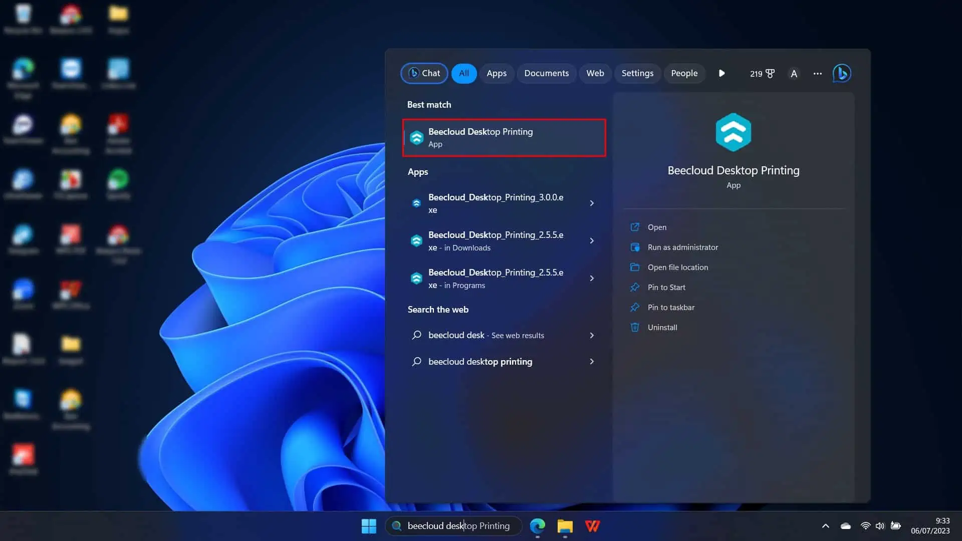This screenshot has width=962, height=541.
Task: Choose Open file location
Action: (x=678, y=267)
